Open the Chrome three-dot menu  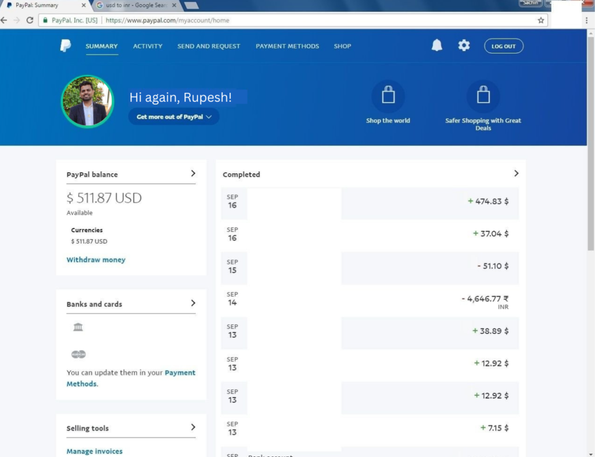point(587,20)
